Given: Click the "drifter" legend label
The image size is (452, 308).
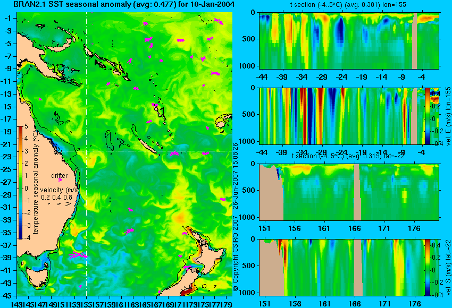Looking at the screenshot, I should tap(60, 176).
